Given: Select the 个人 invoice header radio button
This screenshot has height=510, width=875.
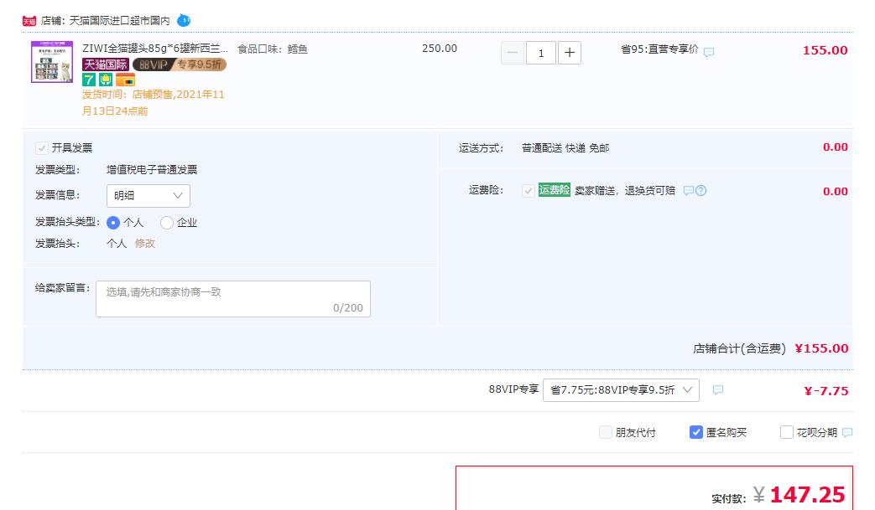Looking at the screenshot, I should point(113,223).
